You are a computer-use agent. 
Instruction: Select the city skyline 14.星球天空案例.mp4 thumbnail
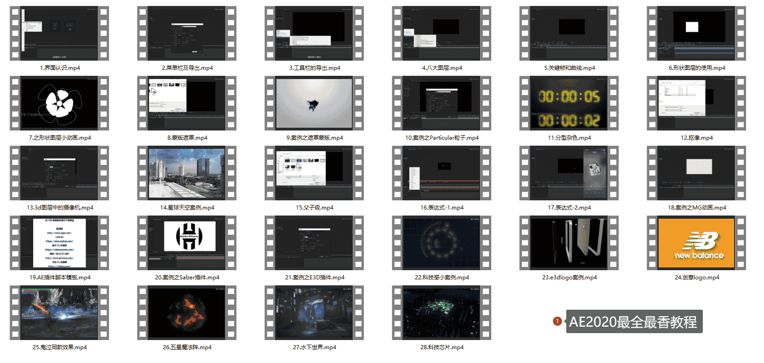coord(187,173)
